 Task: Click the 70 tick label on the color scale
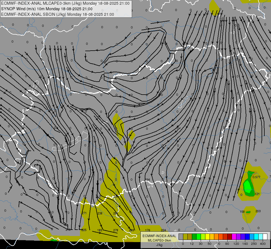(218, 244)
